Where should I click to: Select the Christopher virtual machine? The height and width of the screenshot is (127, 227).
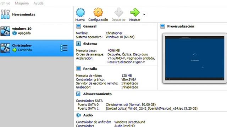tap(37, 48)
